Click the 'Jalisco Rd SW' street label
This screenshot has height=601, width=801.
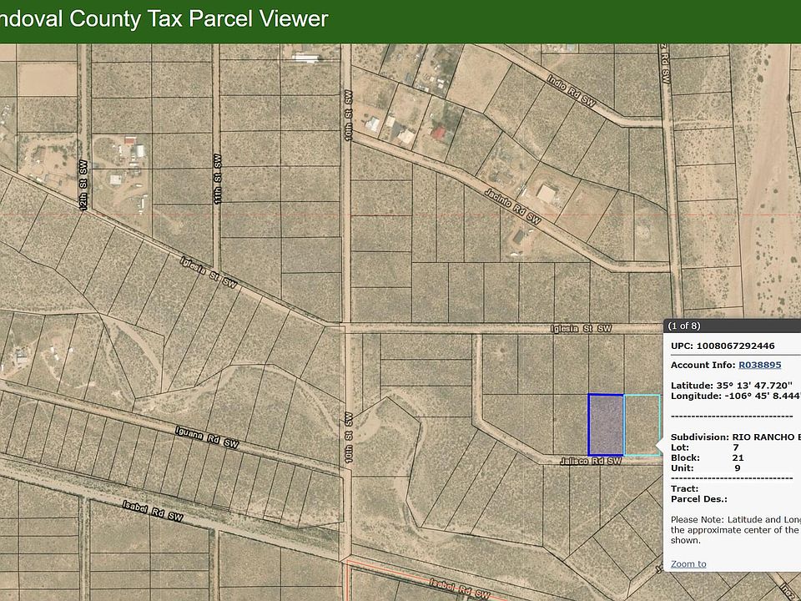[x=591, y=461]
